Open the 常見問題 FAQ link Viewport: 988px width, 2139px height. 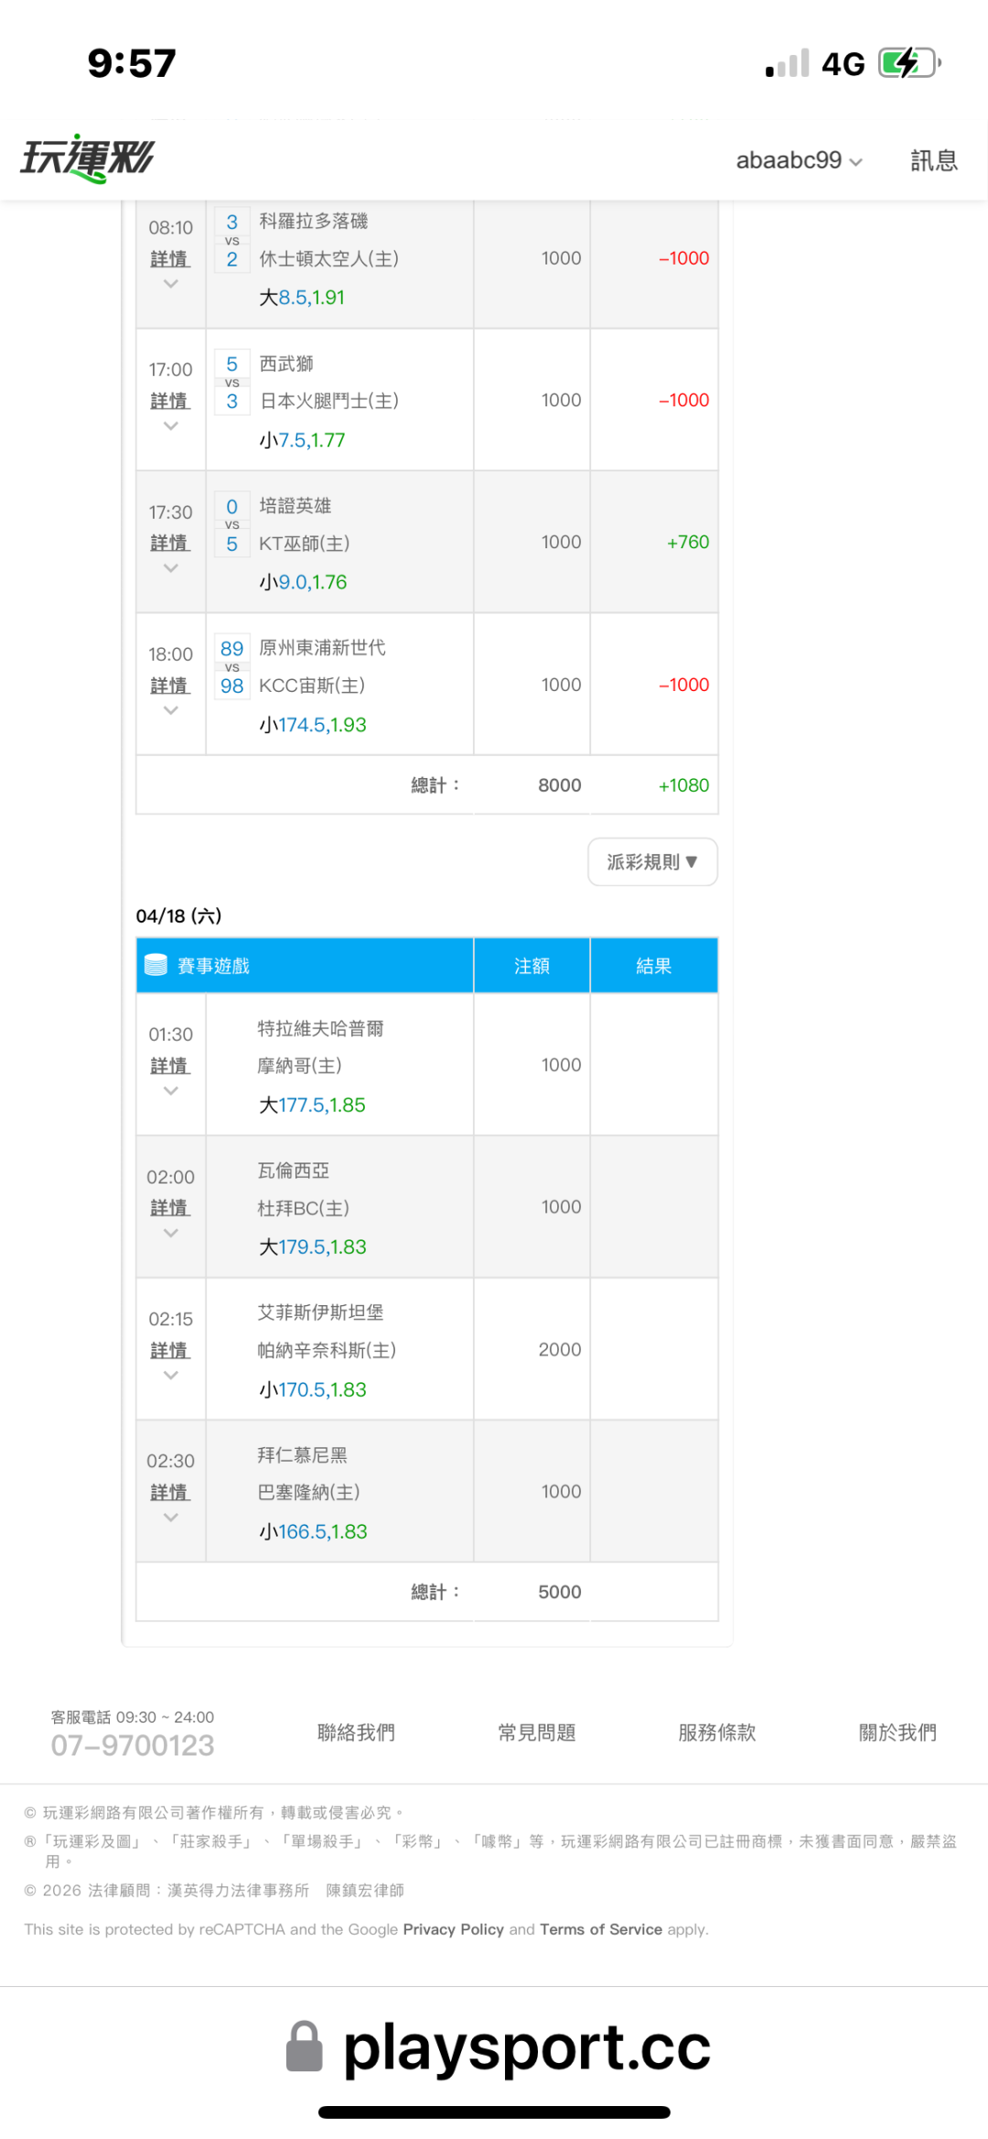click(536, 1733)
